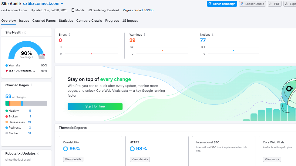The height and width of the screenshot is (166, 296).
Task: Click the gray Blocked bar segment
Action: pyautogui.click(x=35, y=103)
